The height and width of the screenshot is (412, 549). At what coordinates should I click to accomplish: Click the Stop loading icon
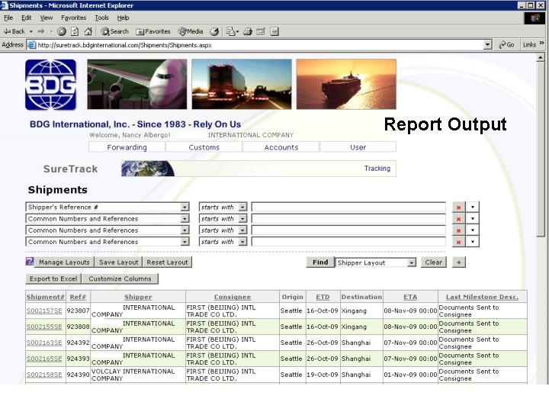coord(62,31)
